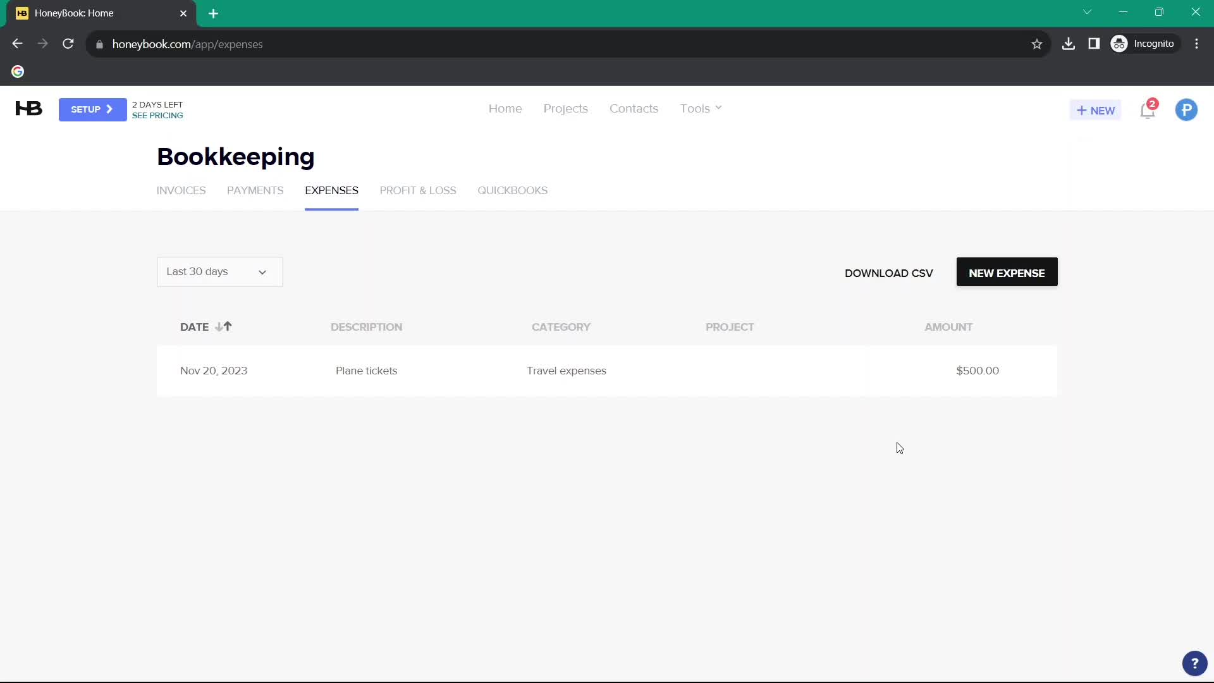Image resolution: width=1214 pixels, height=683 pixels.
Task: Expand the Tools menu
Action: [701, 109]
